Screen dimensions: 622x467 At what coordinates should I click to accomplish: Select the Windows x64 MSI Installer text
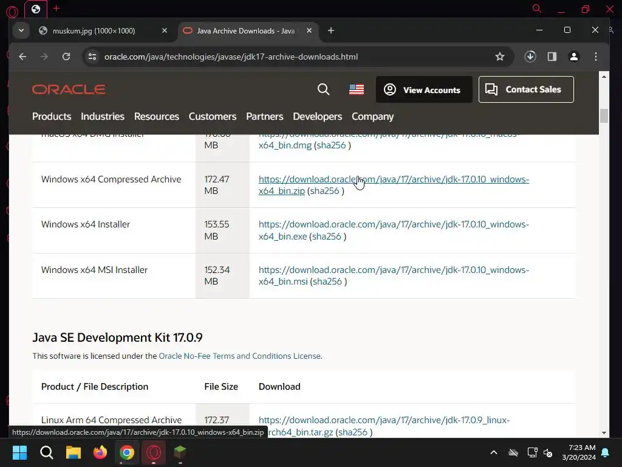94,270
